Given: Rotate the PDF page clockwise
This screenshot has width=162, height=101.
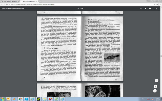Looking at the screenshot, I should [141, 9].
